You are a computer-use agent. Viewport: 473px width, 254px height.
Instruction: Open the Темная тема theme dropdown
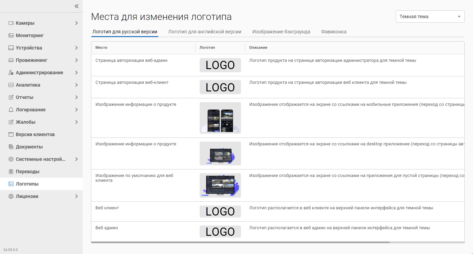[x=430, y=16]
